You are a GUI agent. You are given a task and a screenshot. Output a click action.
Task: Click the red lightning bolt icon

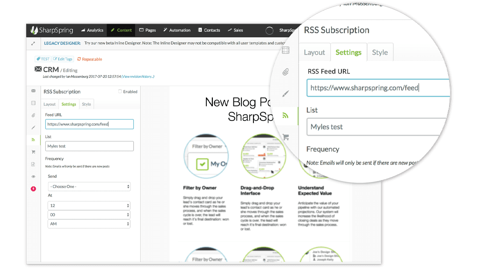(34, 189)
